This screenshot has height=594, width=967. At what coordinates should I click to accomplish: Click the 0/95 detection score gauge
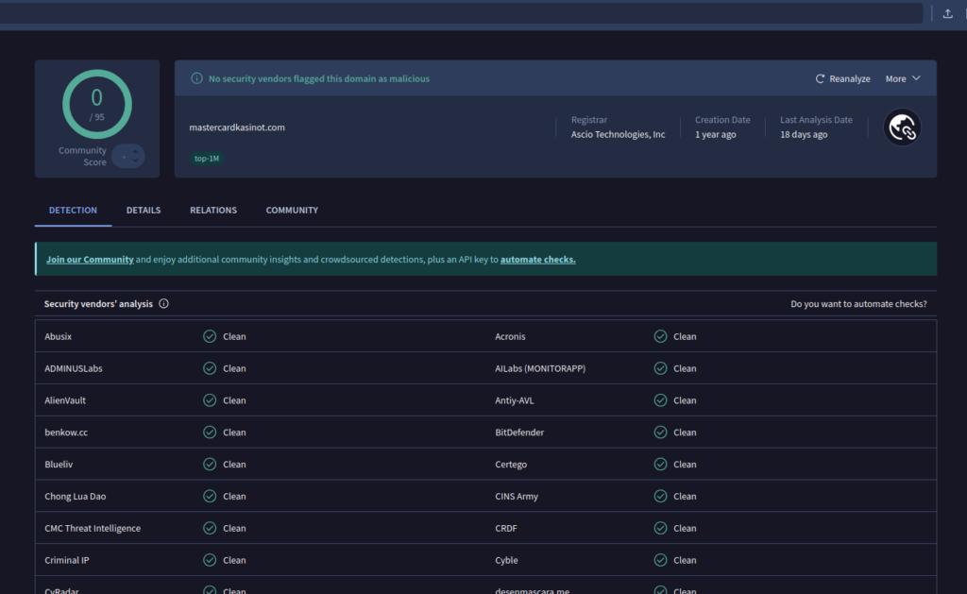96,104
